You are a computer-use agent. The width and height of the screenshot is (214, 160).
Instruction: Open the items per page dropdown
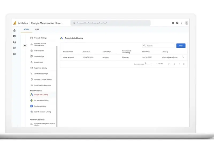pos(148,63)
